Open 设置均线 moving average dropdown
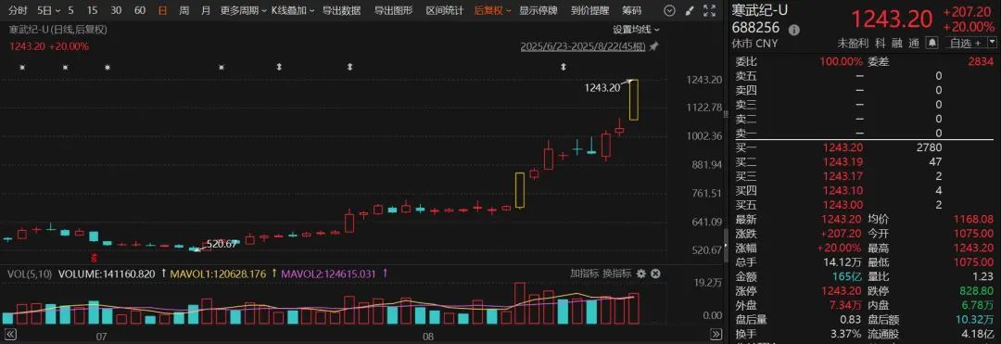Image resolution: width=1001 pixels, height=344 pixels. pos(636,30)
